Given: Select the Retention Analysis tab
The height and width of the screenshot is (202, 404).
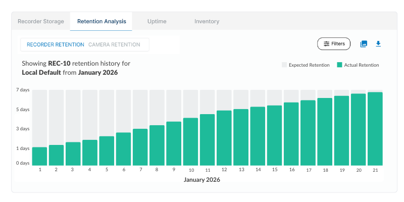Looking at the screenshot, I should [102, 22].
